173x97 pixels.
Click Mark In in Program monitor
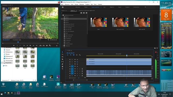click(17, 46)
